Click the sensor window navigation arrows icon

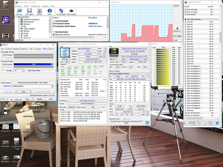point(185,123)
